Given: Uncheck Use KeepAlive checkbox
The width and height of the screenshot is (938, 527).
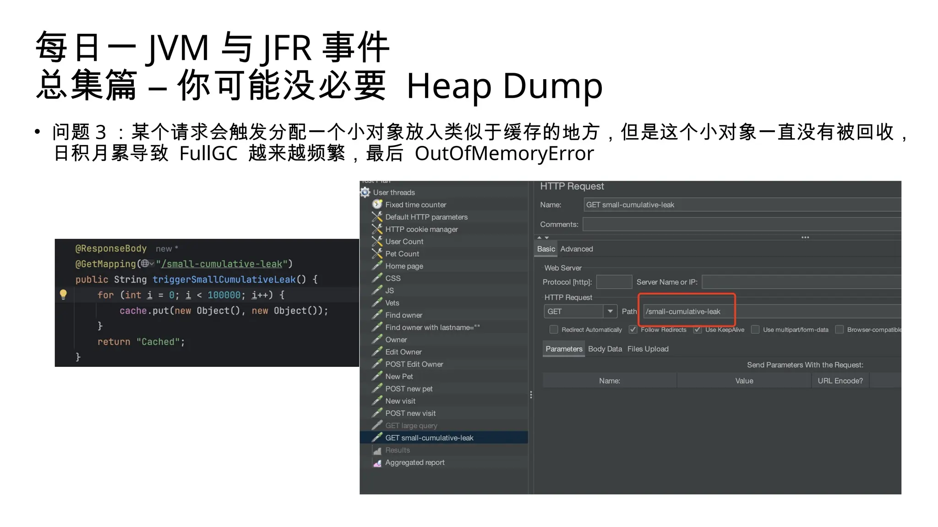Looking at the screenshot, I should click(x=698, y=329).
